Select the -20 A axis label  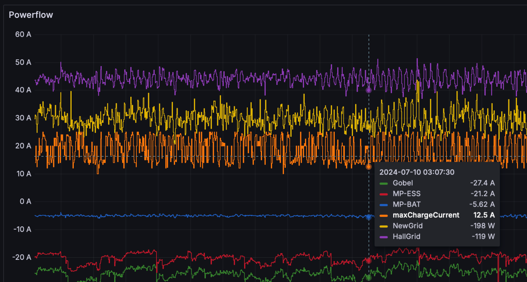(x=22, y=257)
